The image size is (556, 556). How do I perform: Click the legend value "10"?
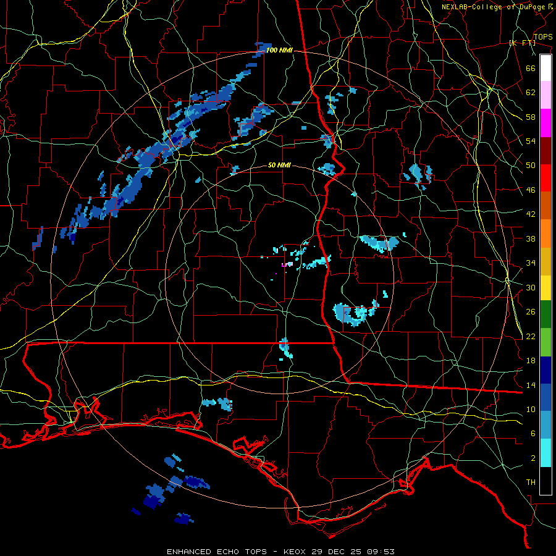pyautogui.click(x=531, y=409)
